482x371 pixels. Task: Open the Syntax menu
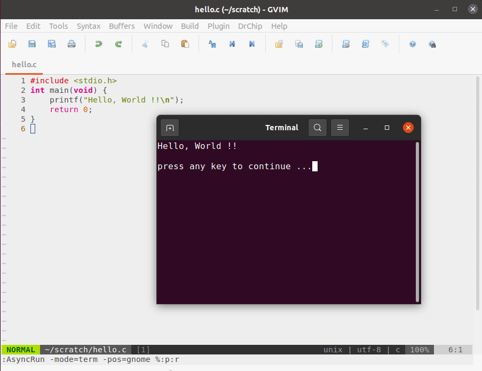89,26
